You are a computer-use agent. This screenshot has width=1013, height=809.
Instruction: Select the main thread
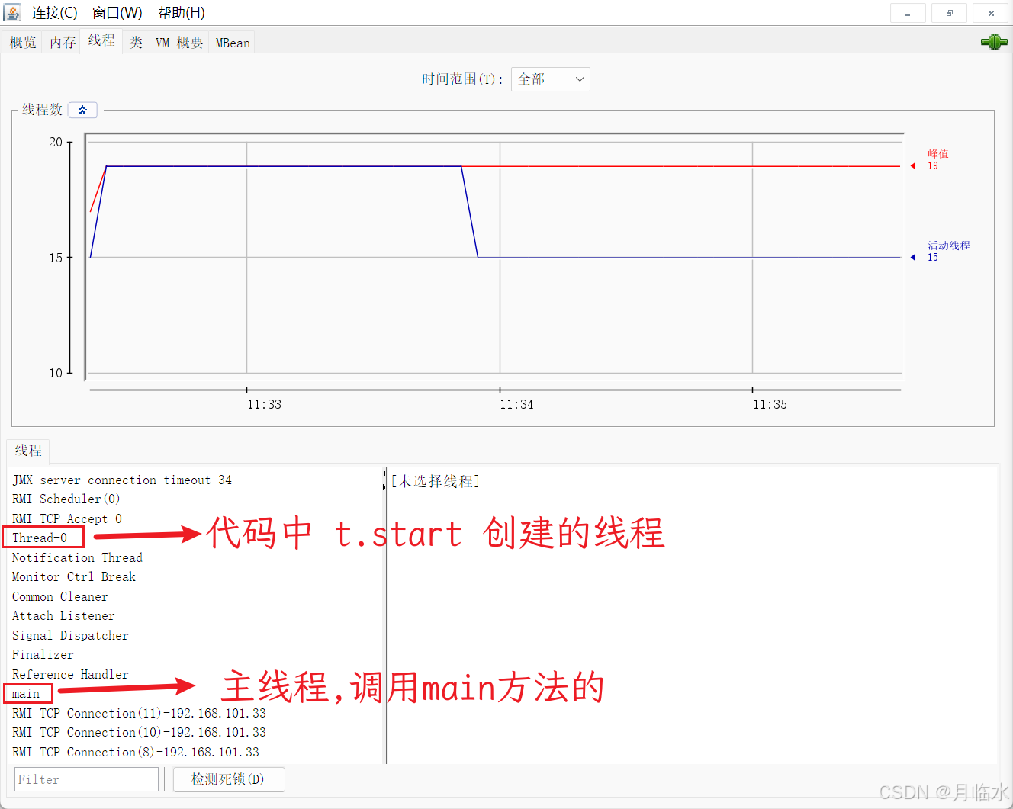tap(26, 693)
